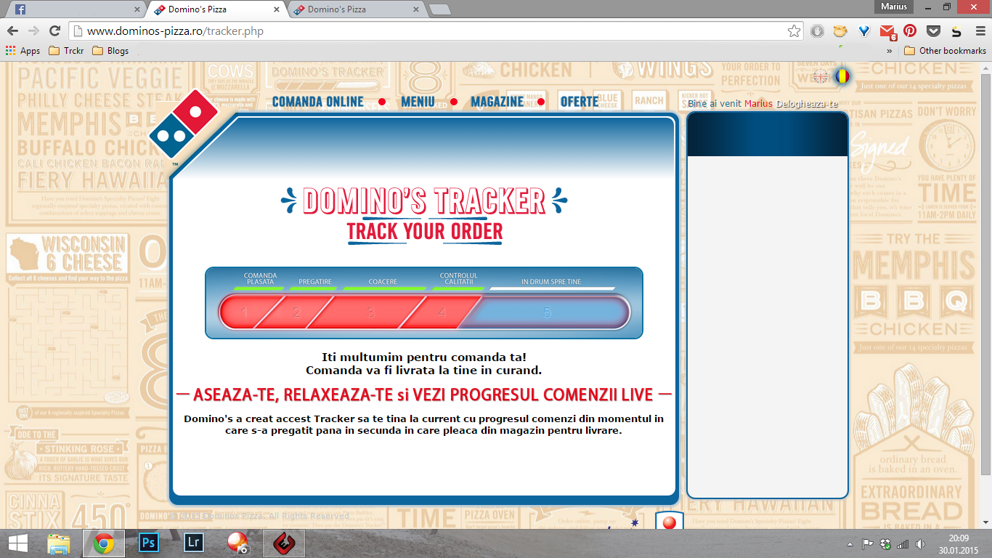Open network signal tray icon
Viewport: 992px width, 558px height.
pyautogui.click(x=903, y=543)
